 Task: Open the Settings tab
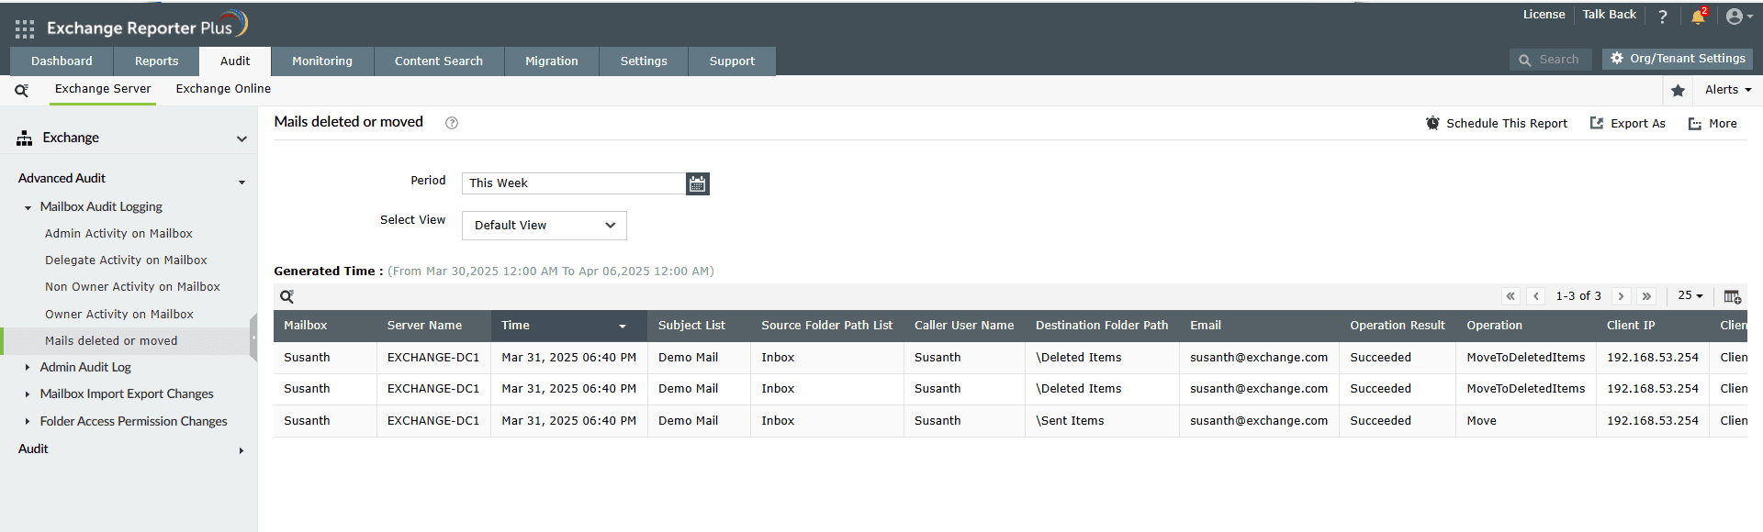tap(644, 61)
